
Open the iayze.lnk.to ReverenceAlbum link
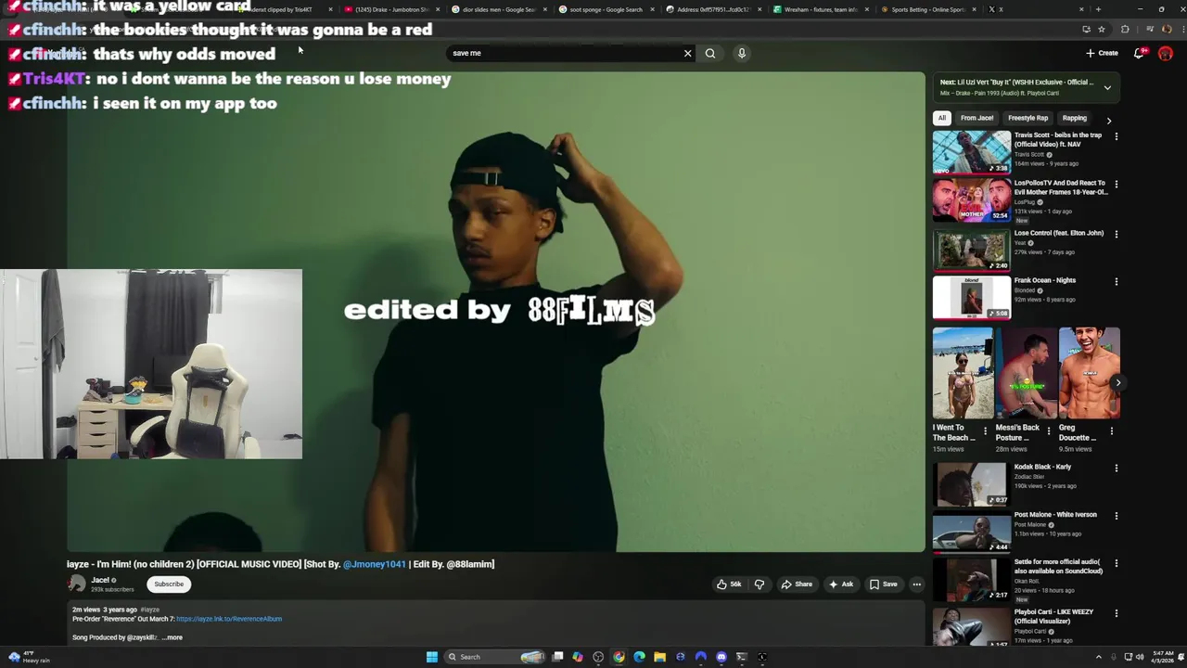tap(229, 619)
